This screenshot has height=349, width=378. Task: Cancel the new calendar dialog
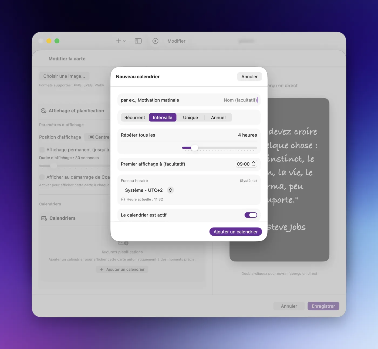tap(249, 77)
